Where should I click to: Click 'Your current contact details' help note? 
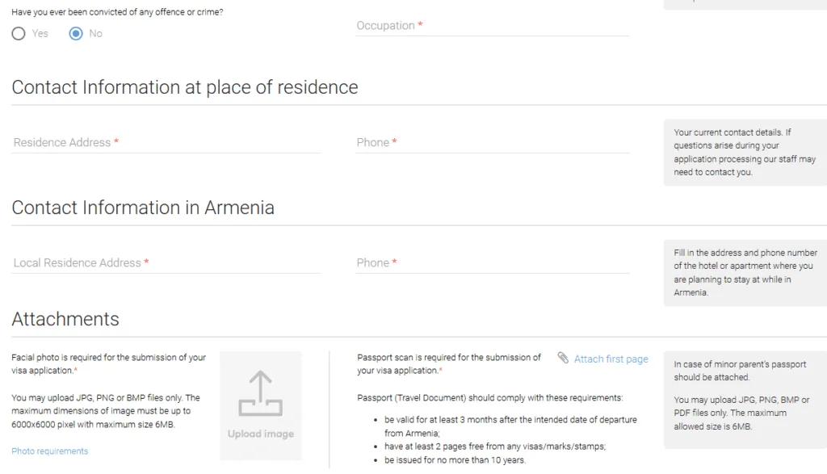click(x=745, y=153)
